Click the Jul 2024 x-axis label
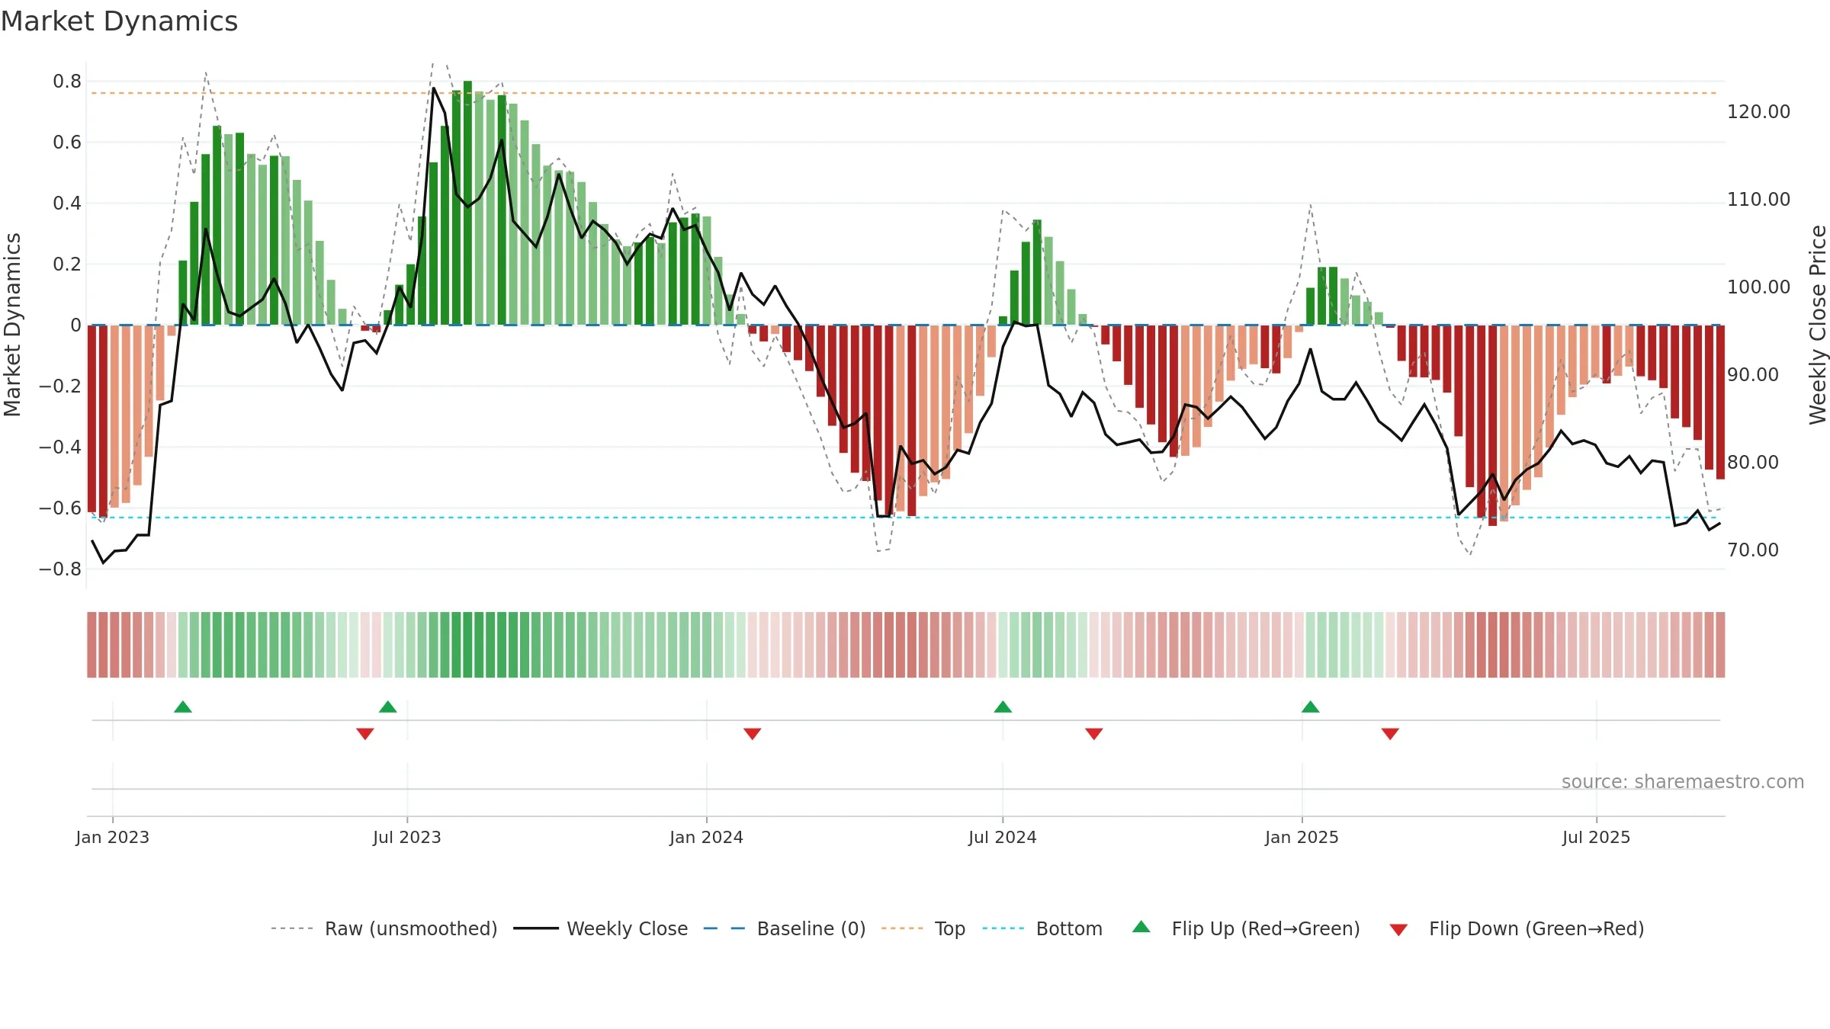1830x1029 pixels. click(1003, 837)
